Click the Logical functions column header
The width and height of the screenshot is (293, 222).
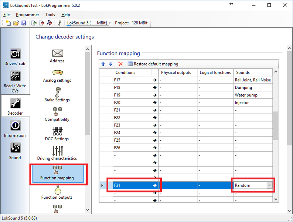tap(215, 73)
